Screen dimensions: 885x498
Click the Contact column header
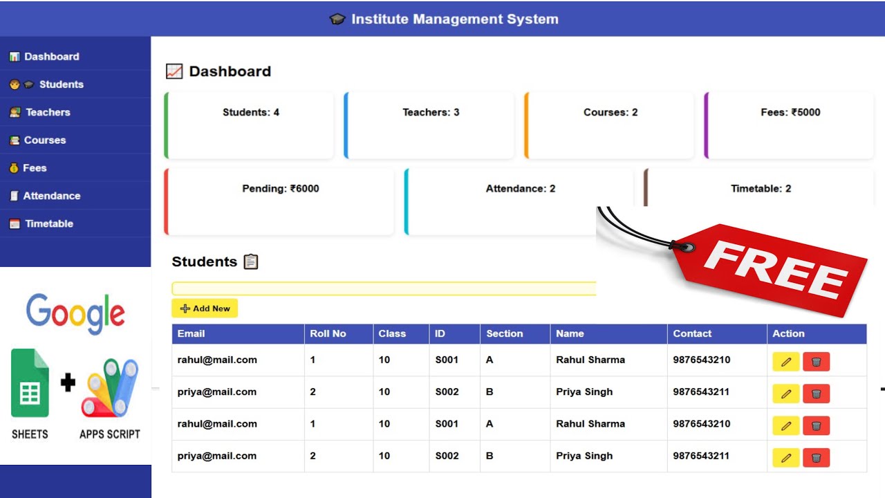coord(717,334)
